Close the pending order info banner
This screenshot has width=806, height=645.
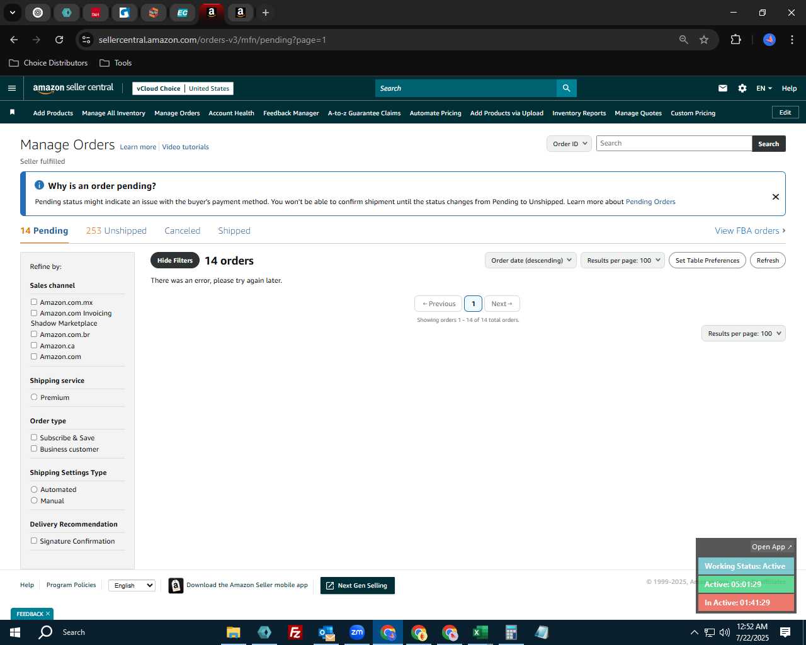click(x=776, y=197)
